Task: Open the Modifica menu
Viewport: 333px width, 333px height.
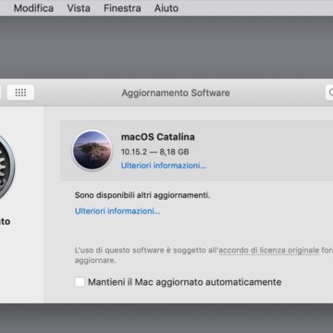Action: [x=33, y=8]
